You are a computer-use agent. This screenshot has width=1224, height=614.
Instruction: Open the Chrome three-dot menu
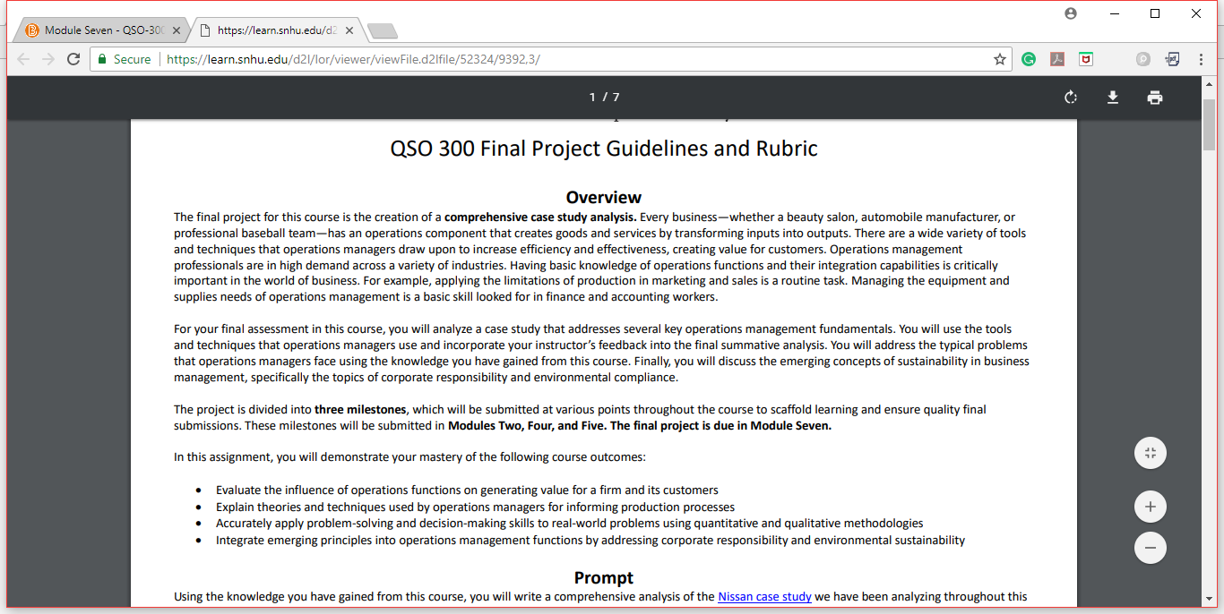click(1201, 59)
